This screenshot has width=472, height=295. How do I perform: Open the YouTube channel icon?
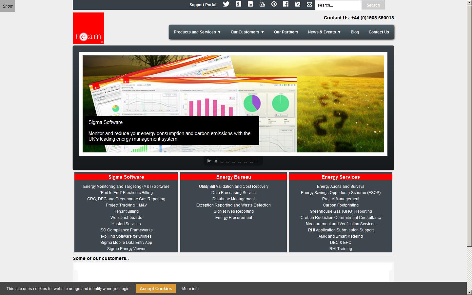coord(262,4)
